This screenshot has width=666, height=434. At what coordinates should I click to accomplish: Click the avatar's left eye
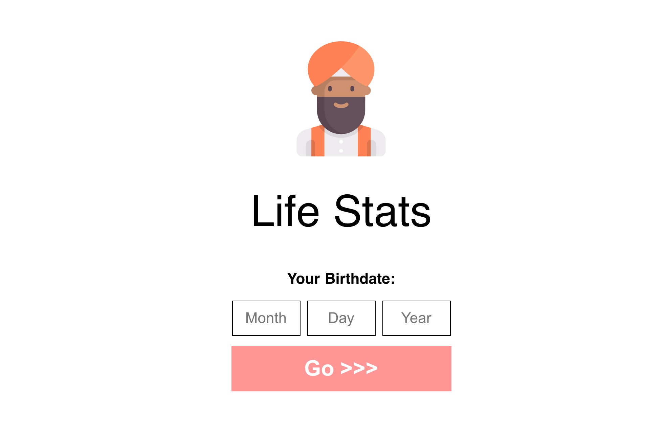[330, 89]
